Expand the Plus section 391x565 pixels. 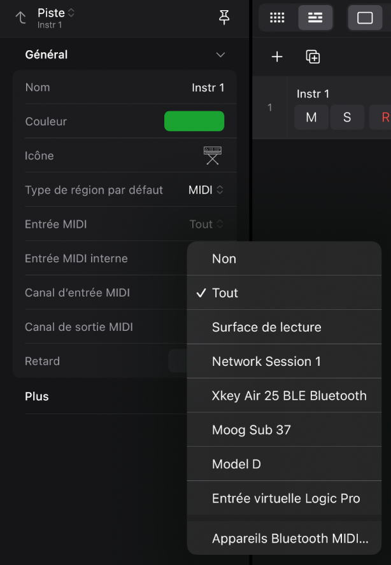pyautogui.click(x=37, y=396)
